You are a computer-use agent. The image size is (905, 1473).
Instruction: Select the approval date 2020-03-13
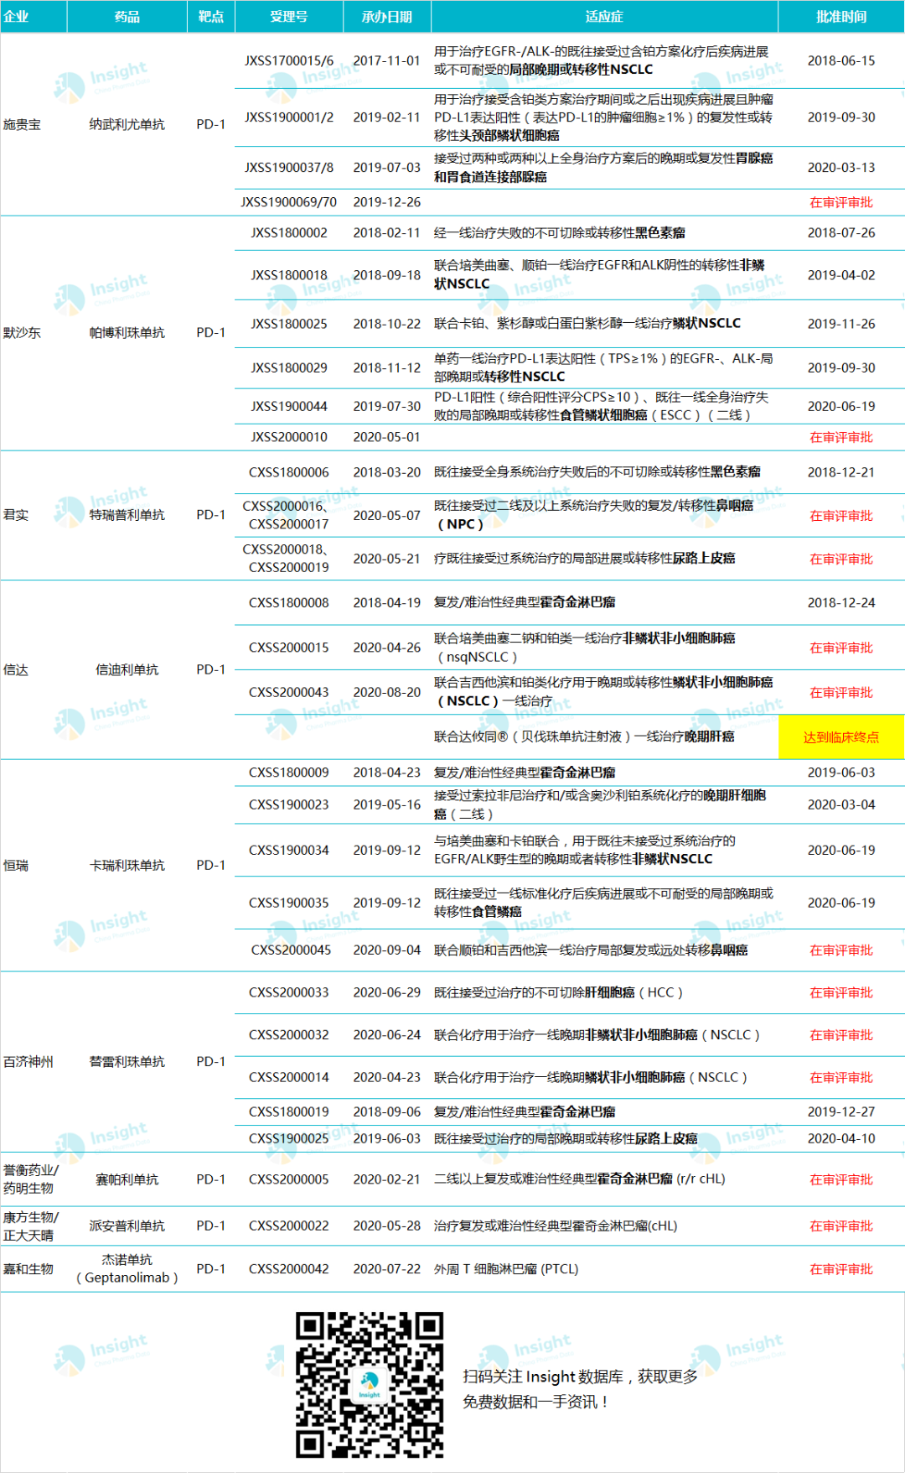click(841, 167)
